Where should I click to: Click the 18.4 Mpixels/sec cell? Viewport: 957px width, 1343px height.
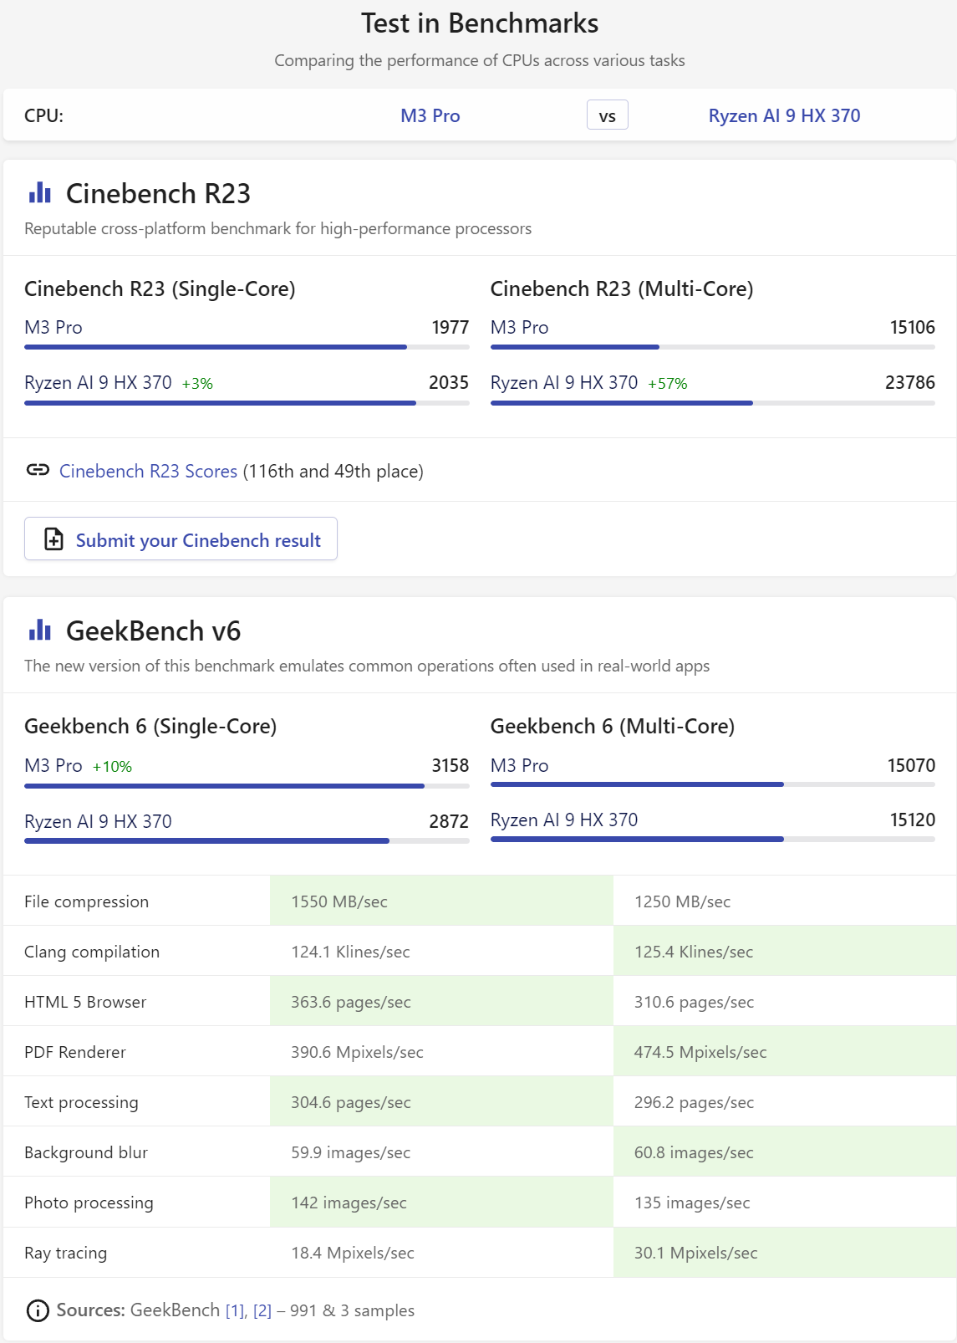441,1252
